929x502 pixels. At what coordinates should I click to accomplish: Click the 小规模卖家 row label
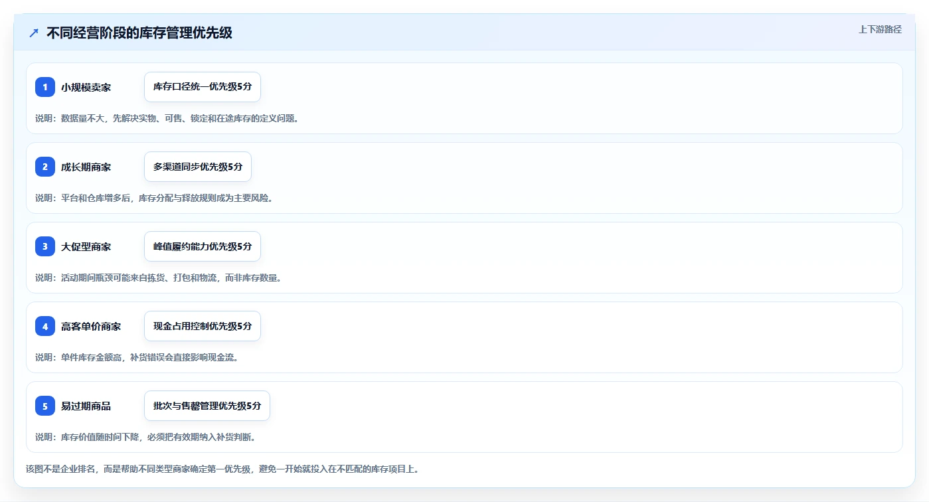click(x=86, y=87)
